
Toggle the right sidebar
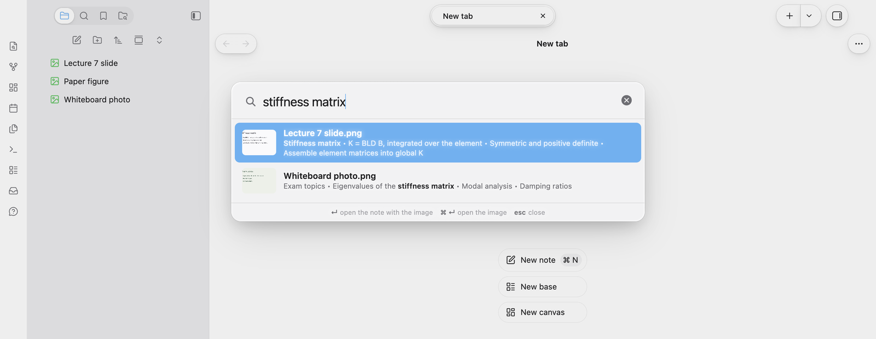(x=837, y=16)
